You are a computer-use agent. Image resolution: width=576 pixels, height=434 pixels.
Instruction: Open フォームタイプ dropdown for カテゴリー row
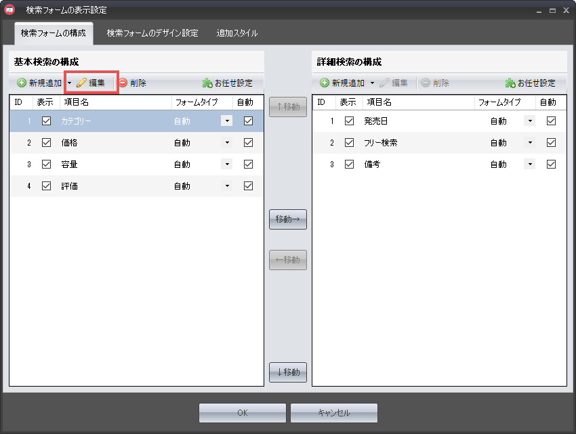227,121
